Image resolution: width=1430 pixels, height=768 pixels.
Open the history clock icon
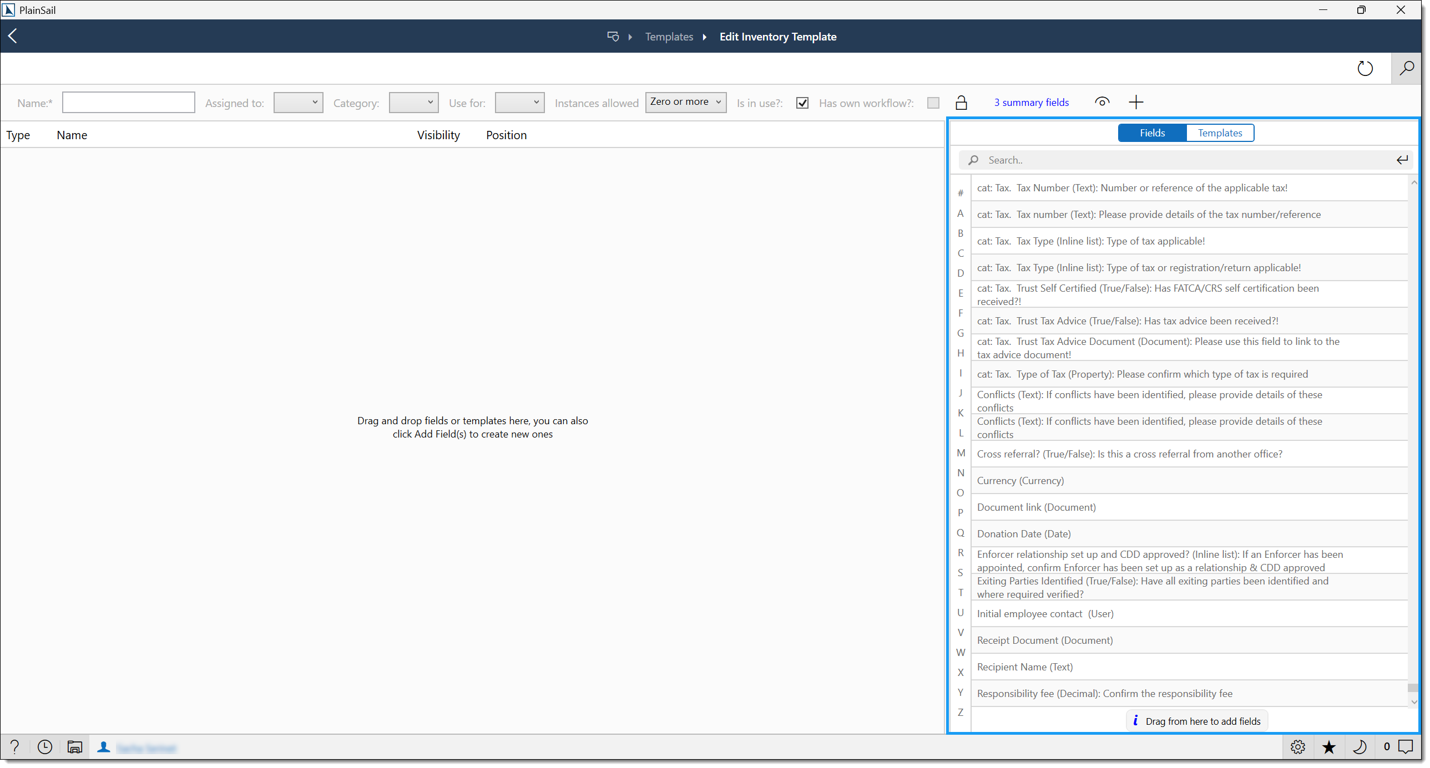tap(45, 747)
